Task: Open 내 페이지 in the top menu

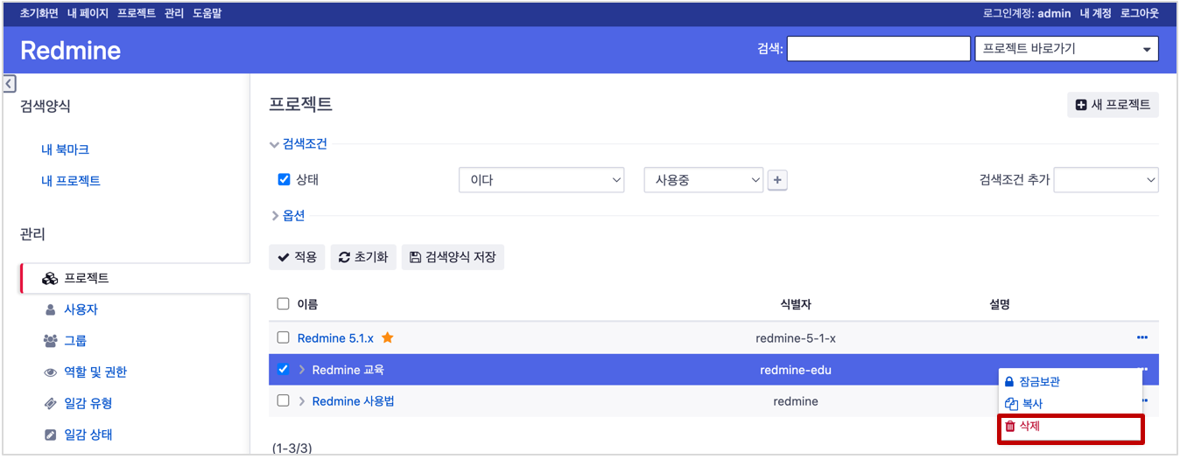Action: coord(87,13)
